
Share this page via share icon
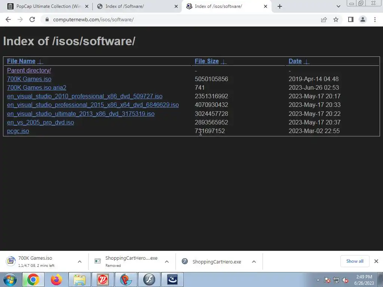point(324,19)
